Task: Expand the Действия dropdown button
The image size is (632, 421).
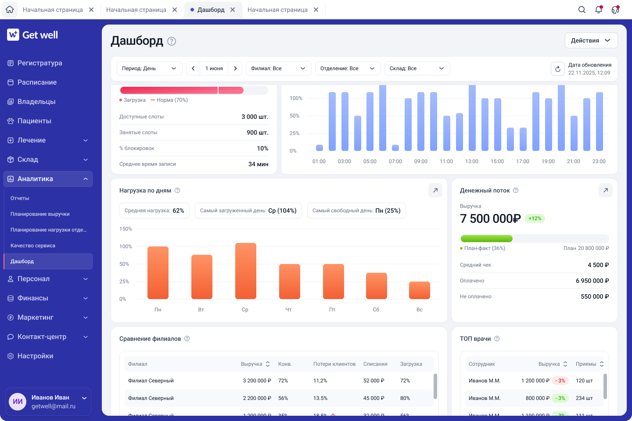Action: click(x=591, y=40)
